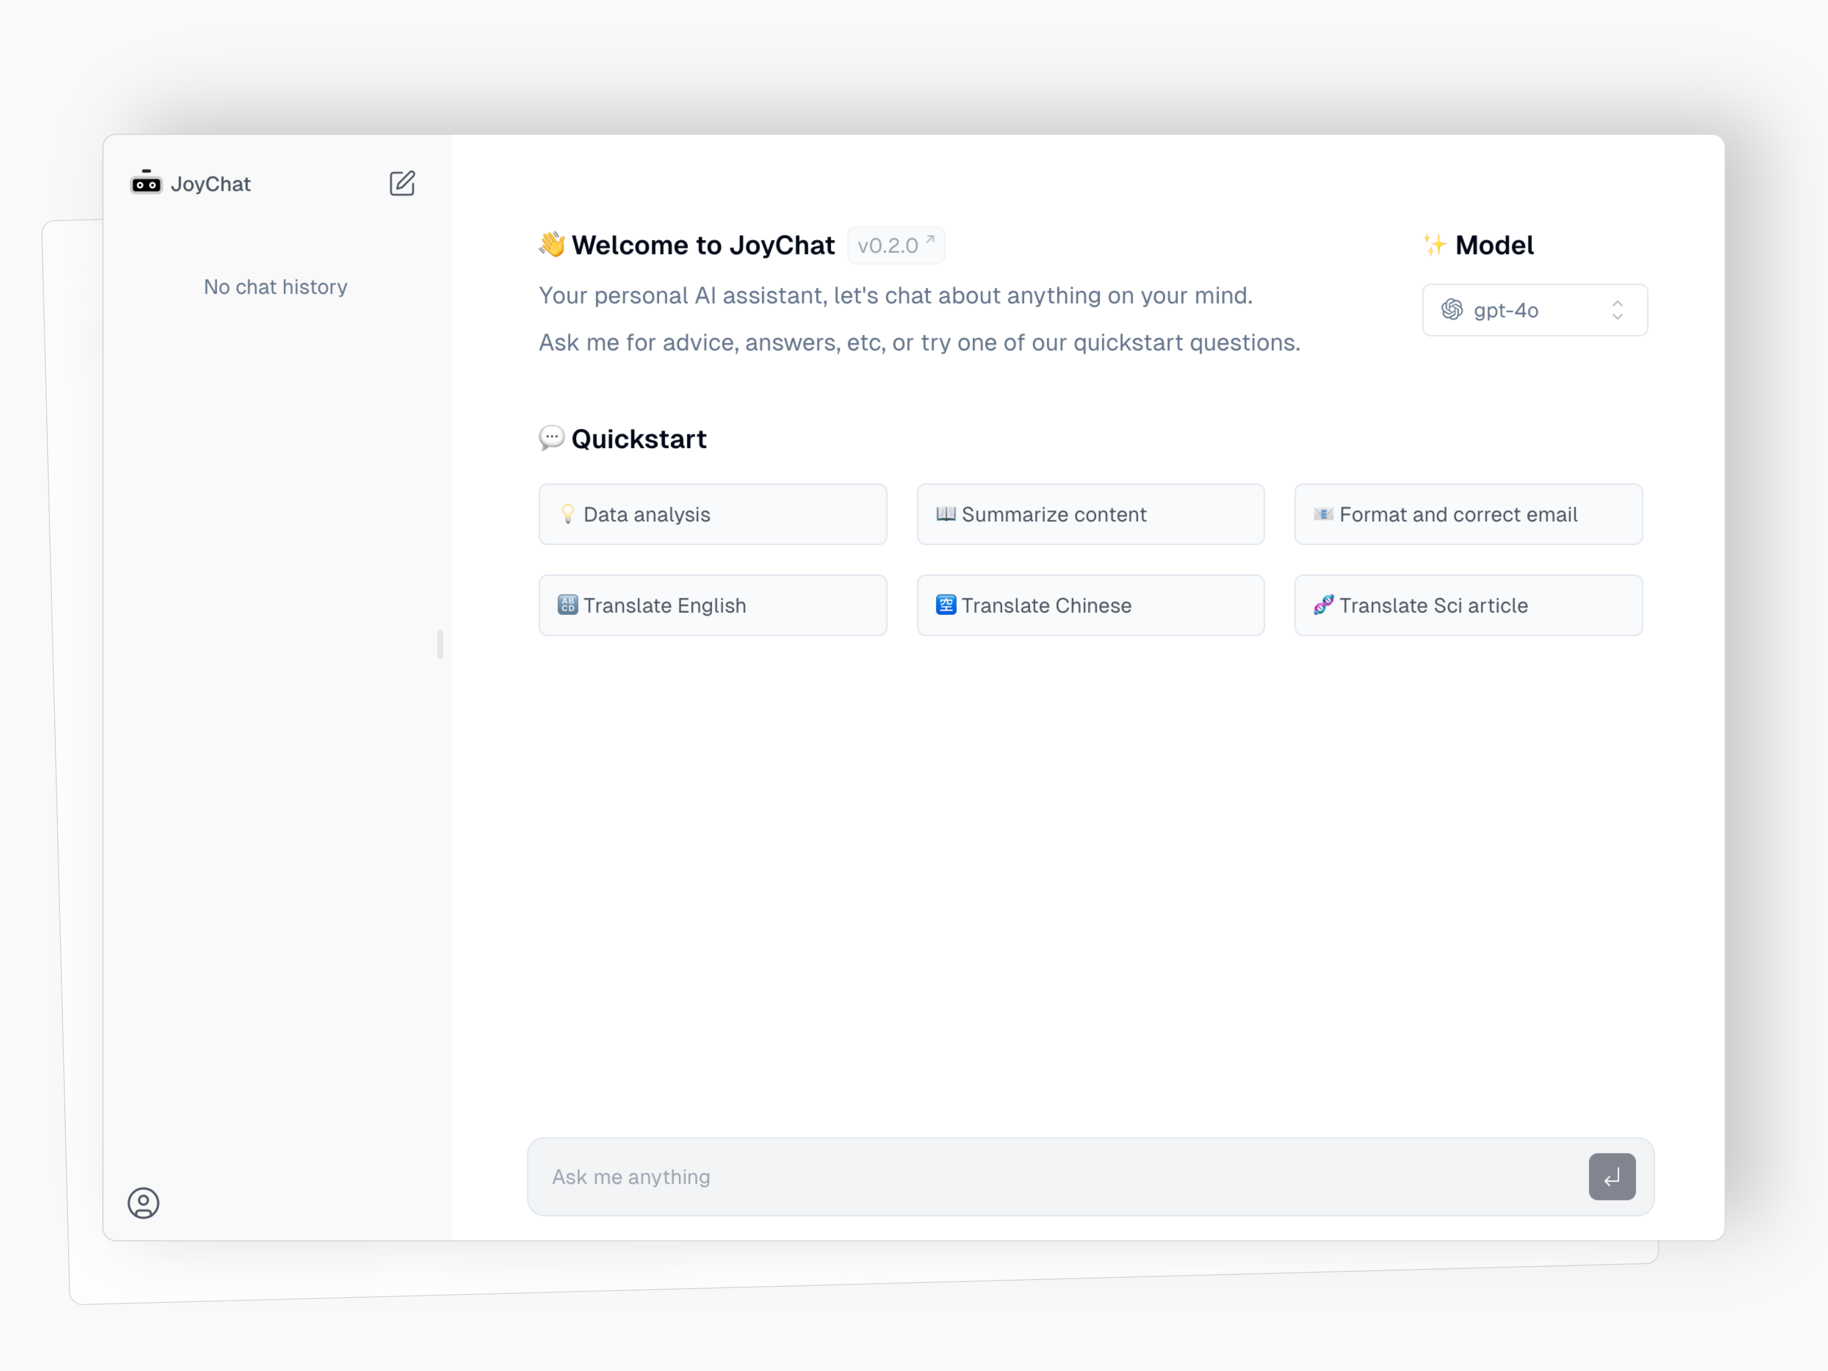Select Translate Chinese quickstart
The width and height of the screenshot is (1828, 1371).
(x=1090, y=605)
